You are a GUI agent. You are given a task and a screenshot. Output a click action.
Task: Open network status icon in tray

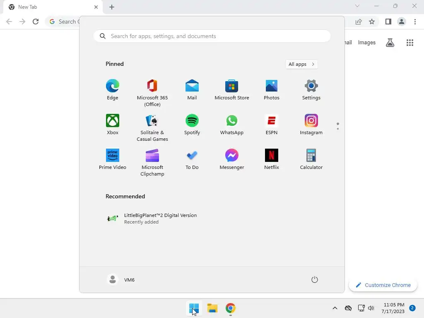pos(361,308)
